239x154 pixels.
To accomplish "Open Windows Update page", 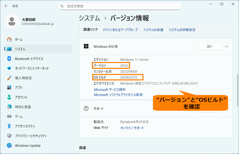I will pos(38,145).
